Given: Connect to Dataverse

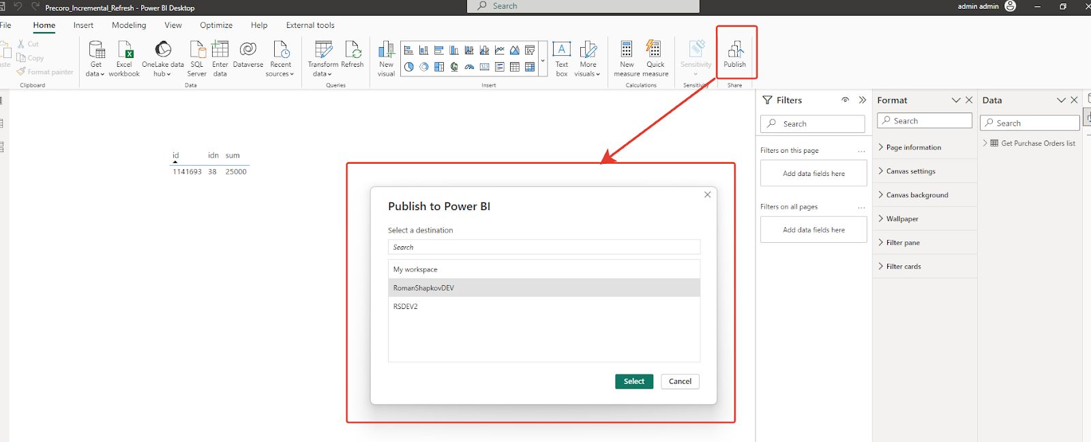Looking at the screenshot, I should tap(248, 55).
